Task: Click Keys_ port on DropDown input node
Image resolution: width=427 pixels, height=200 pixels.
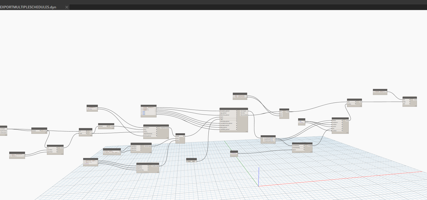Action: [150, 129]
